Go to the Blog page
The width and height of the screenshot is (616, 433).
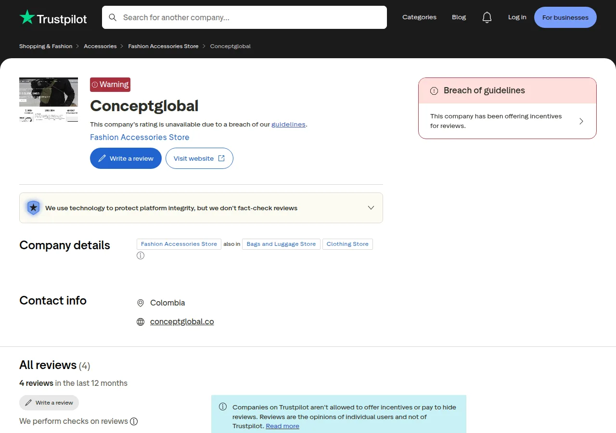(x=459, y=17)
